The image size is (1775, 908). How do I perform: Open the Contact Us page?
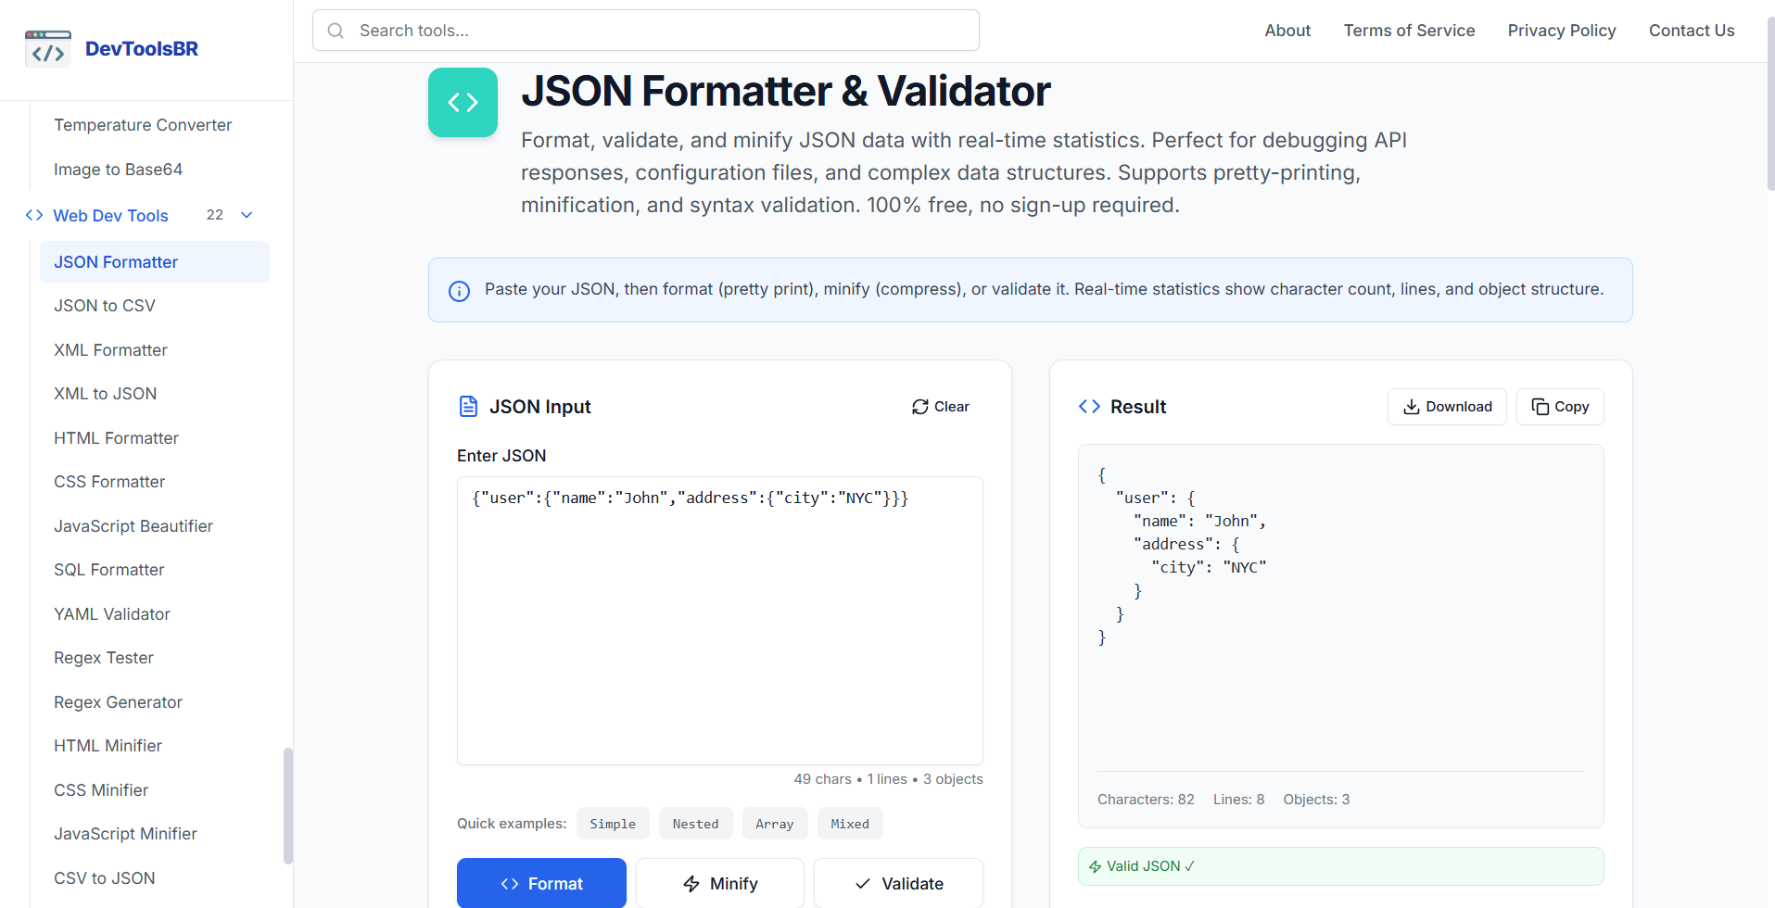pos(1691,30)
